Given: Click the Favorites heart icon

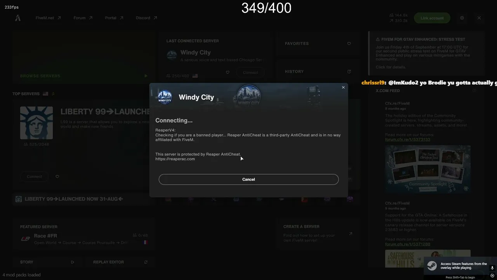Looking at the screenshot, I should (349, 44).
